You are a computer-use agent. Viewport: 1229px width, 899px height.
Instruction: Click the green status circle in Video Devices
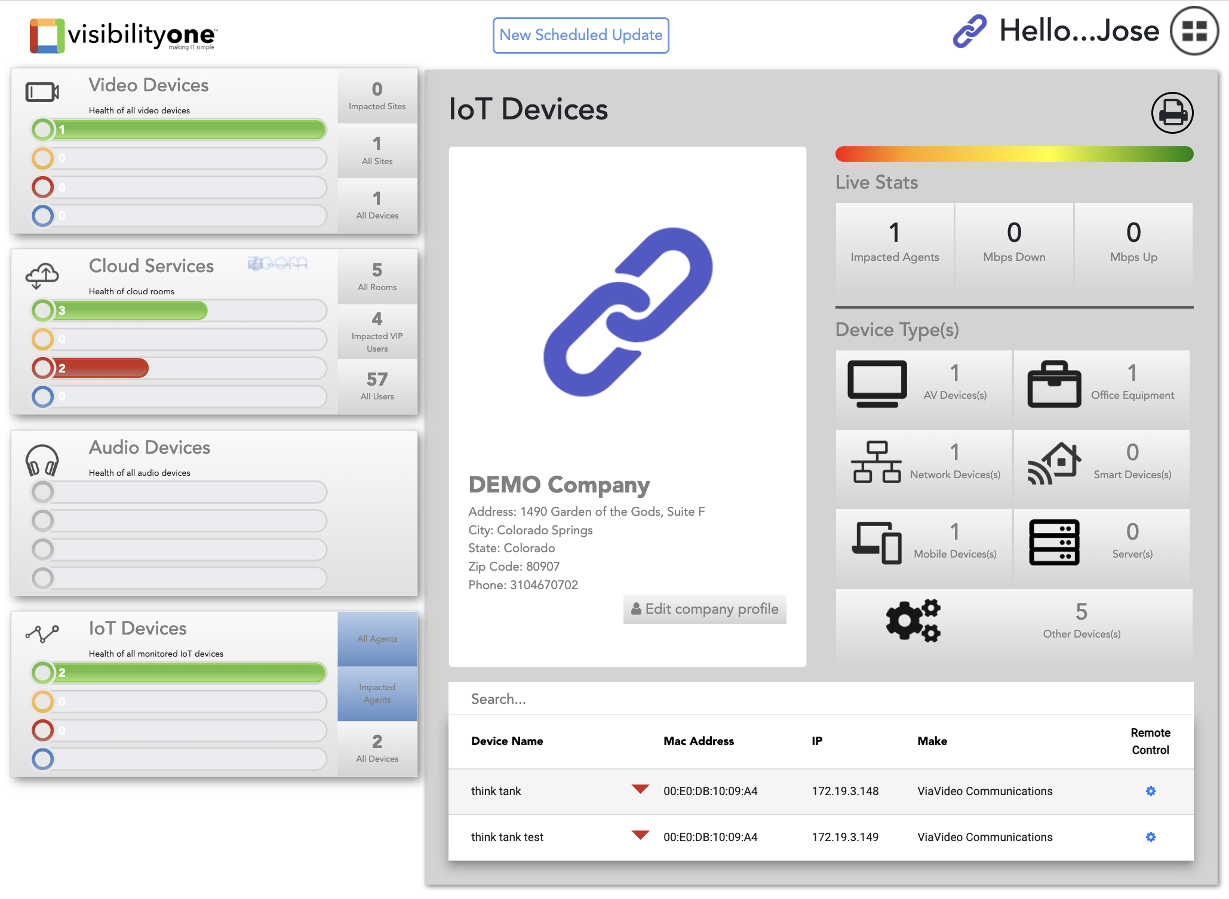point(43,130)
